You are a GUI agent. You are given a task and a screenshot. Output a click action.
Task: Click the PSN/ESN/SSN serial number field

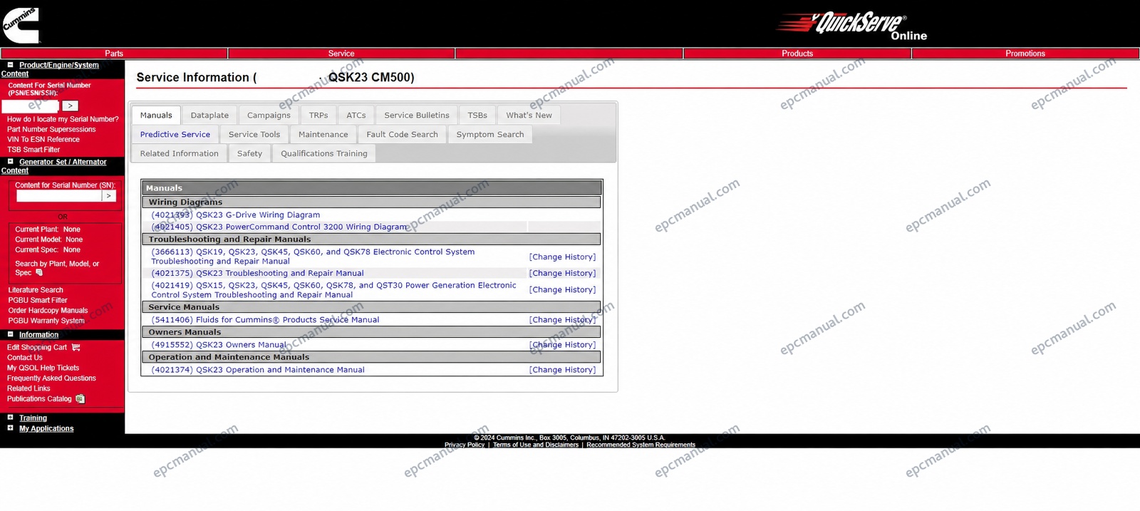[x=31, y=105]
